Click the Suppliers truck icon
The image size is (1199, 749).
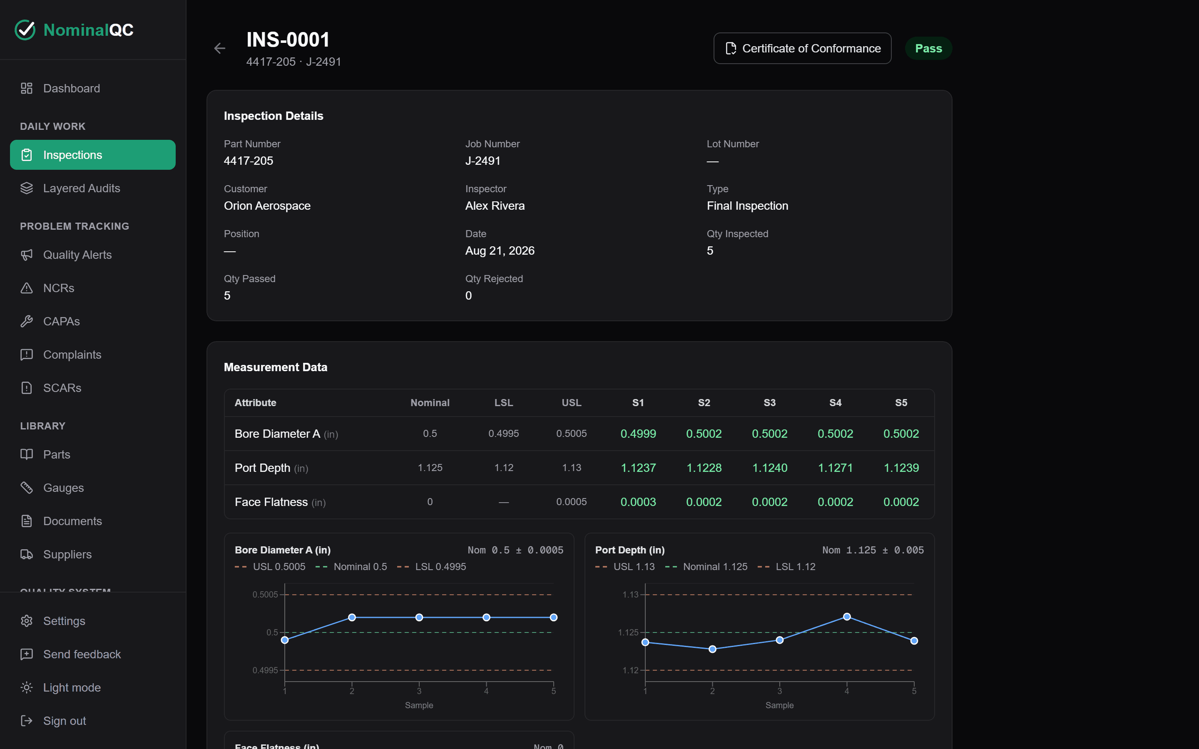(x=27, y=554)
